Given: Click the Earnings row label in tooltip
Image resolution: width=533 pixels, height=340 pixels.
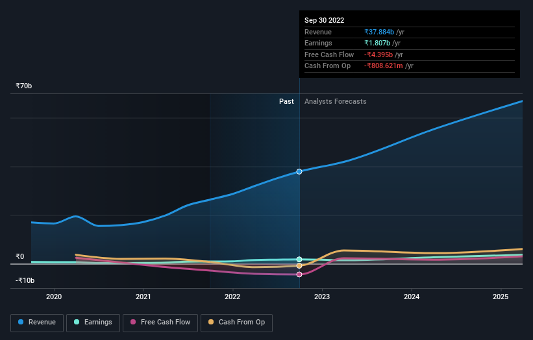Looking at the screenshot, I should tap(318, 43).
